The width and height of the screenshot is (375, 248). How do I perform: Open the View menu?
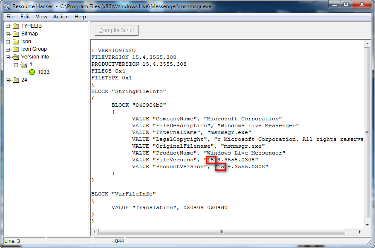click(41, 17)
